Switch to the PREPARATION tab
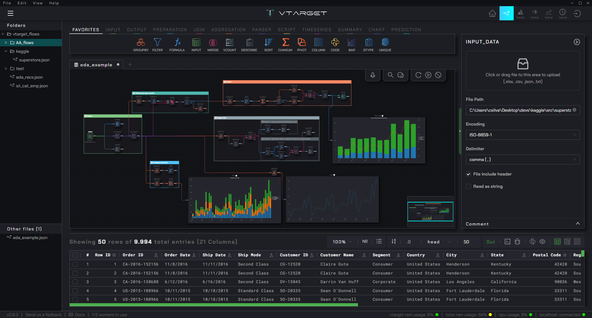Viewport: 592px width, 318px height. pos(170,30)
